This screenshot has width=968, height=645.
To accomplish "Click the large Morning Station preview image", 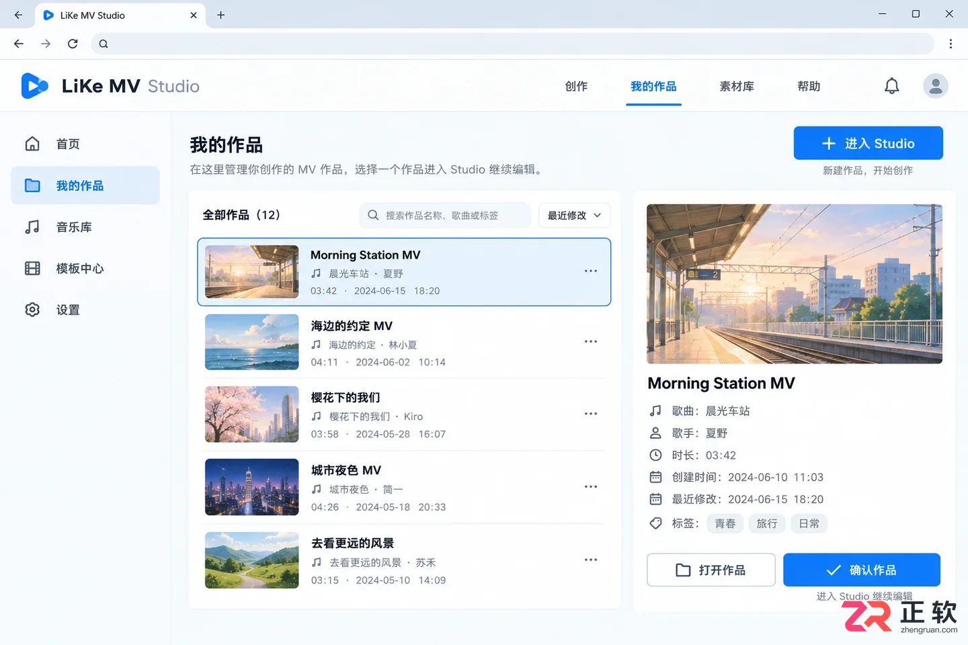I will (795, 284).
